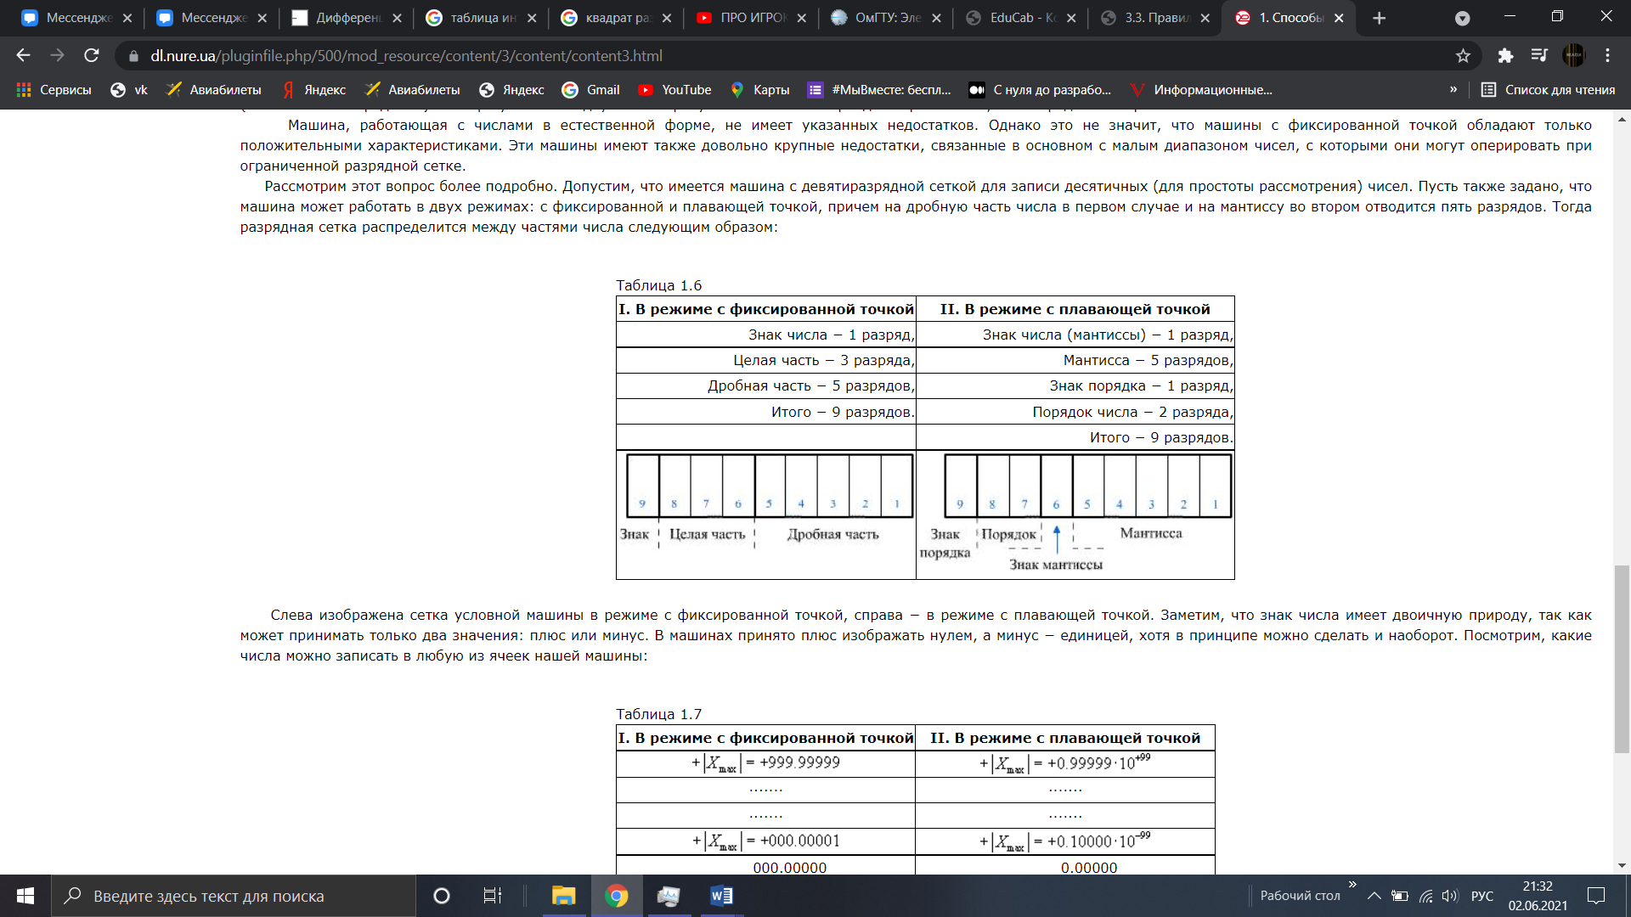Open YouTube bookmark
The image size is (1631, 917).
click(x=675, y=90)
